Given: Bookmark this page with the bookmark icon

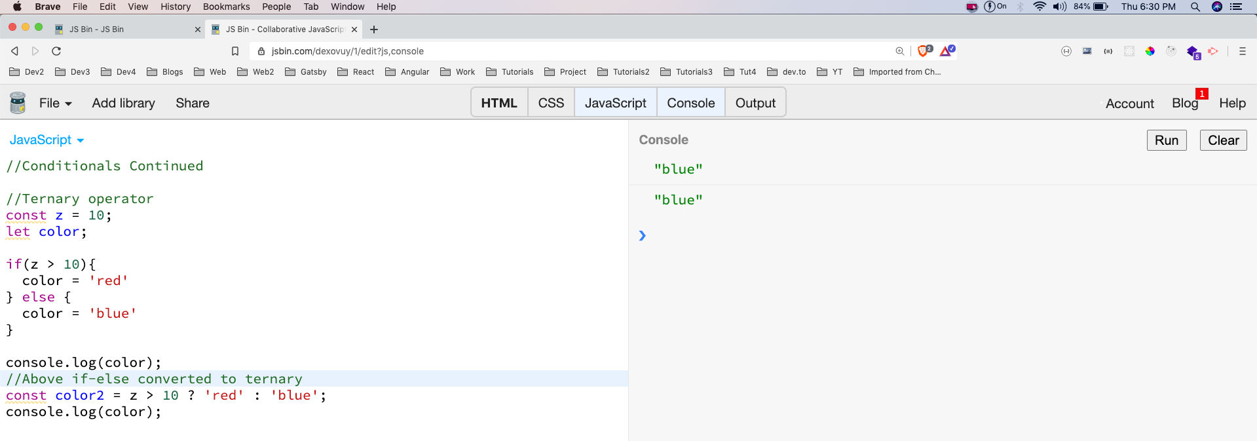Looking at the screenshot, I should tap(235, 51).
